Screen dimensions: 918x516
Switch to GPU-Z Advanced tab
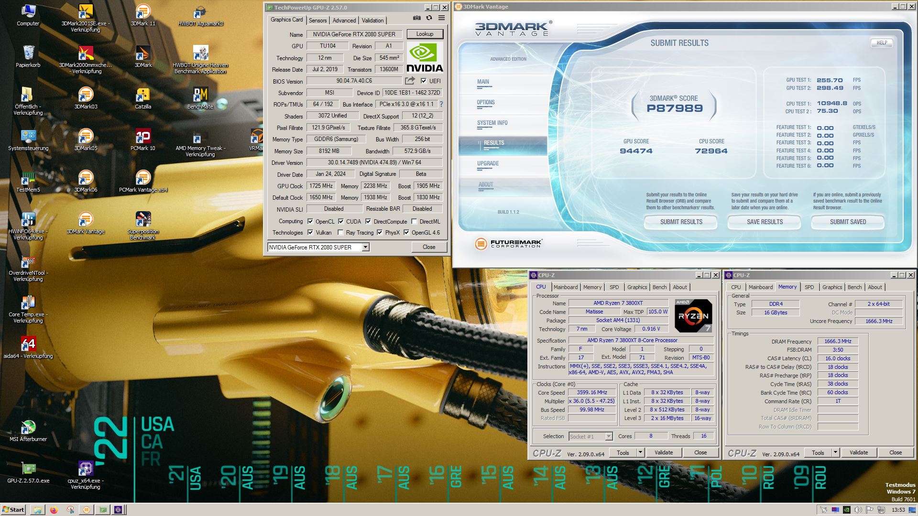(344, 21)
